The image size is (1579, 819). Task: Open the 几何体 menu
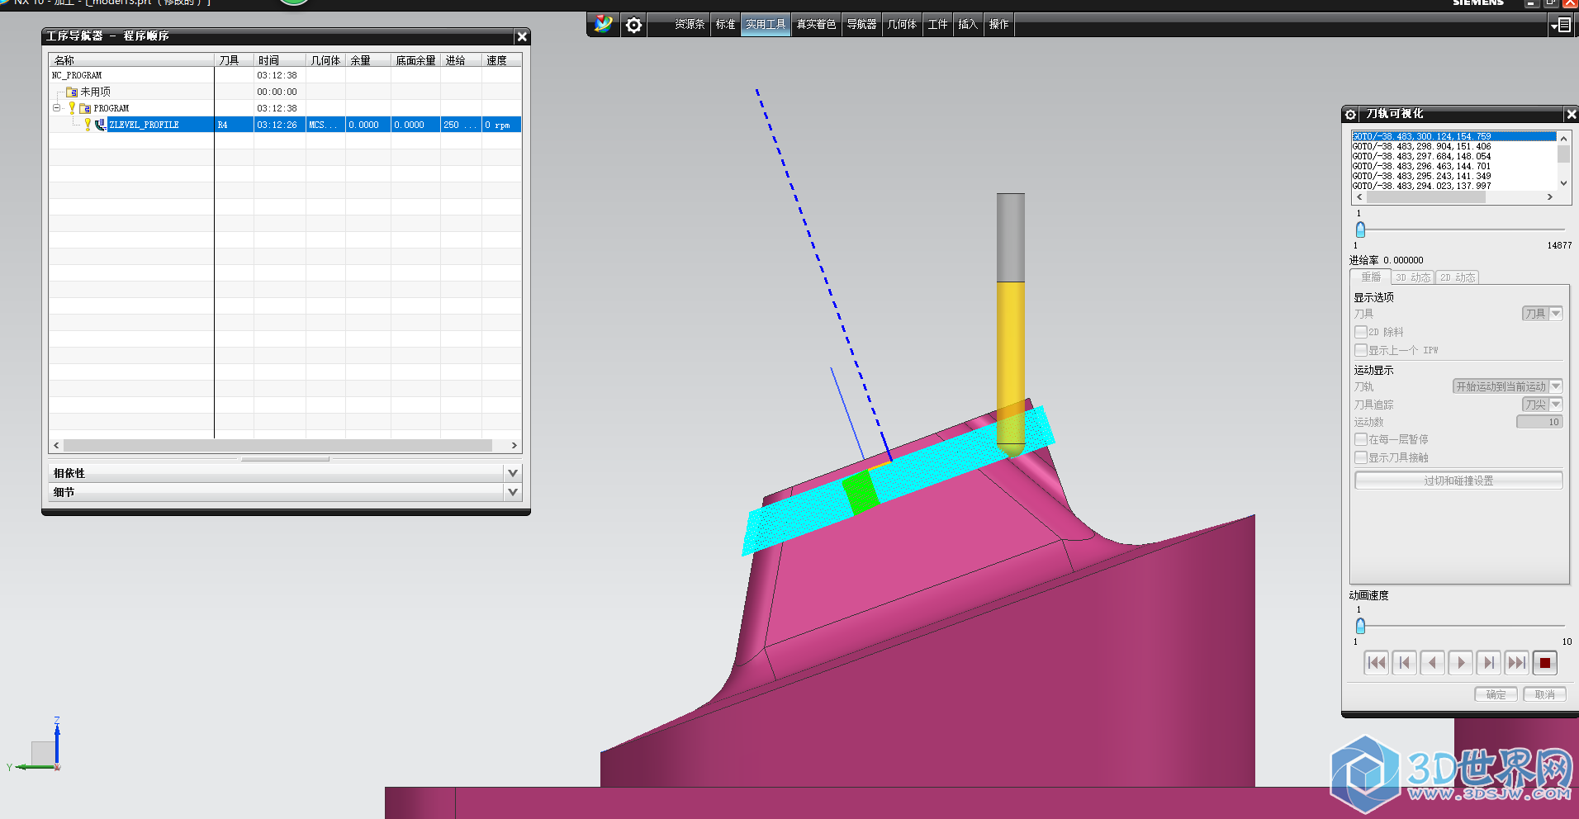point(902,25)
